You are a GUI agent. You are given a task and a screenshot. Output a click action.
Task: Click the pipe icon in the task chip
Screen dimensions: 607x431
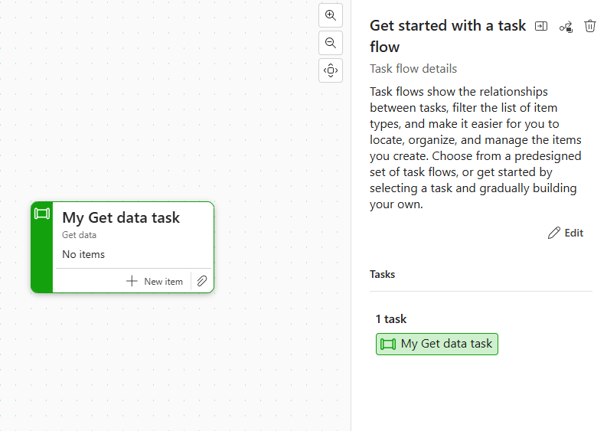point(388,344)
